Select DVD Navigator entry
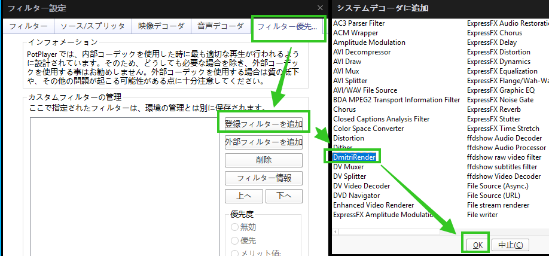 (x=356, y=196)
